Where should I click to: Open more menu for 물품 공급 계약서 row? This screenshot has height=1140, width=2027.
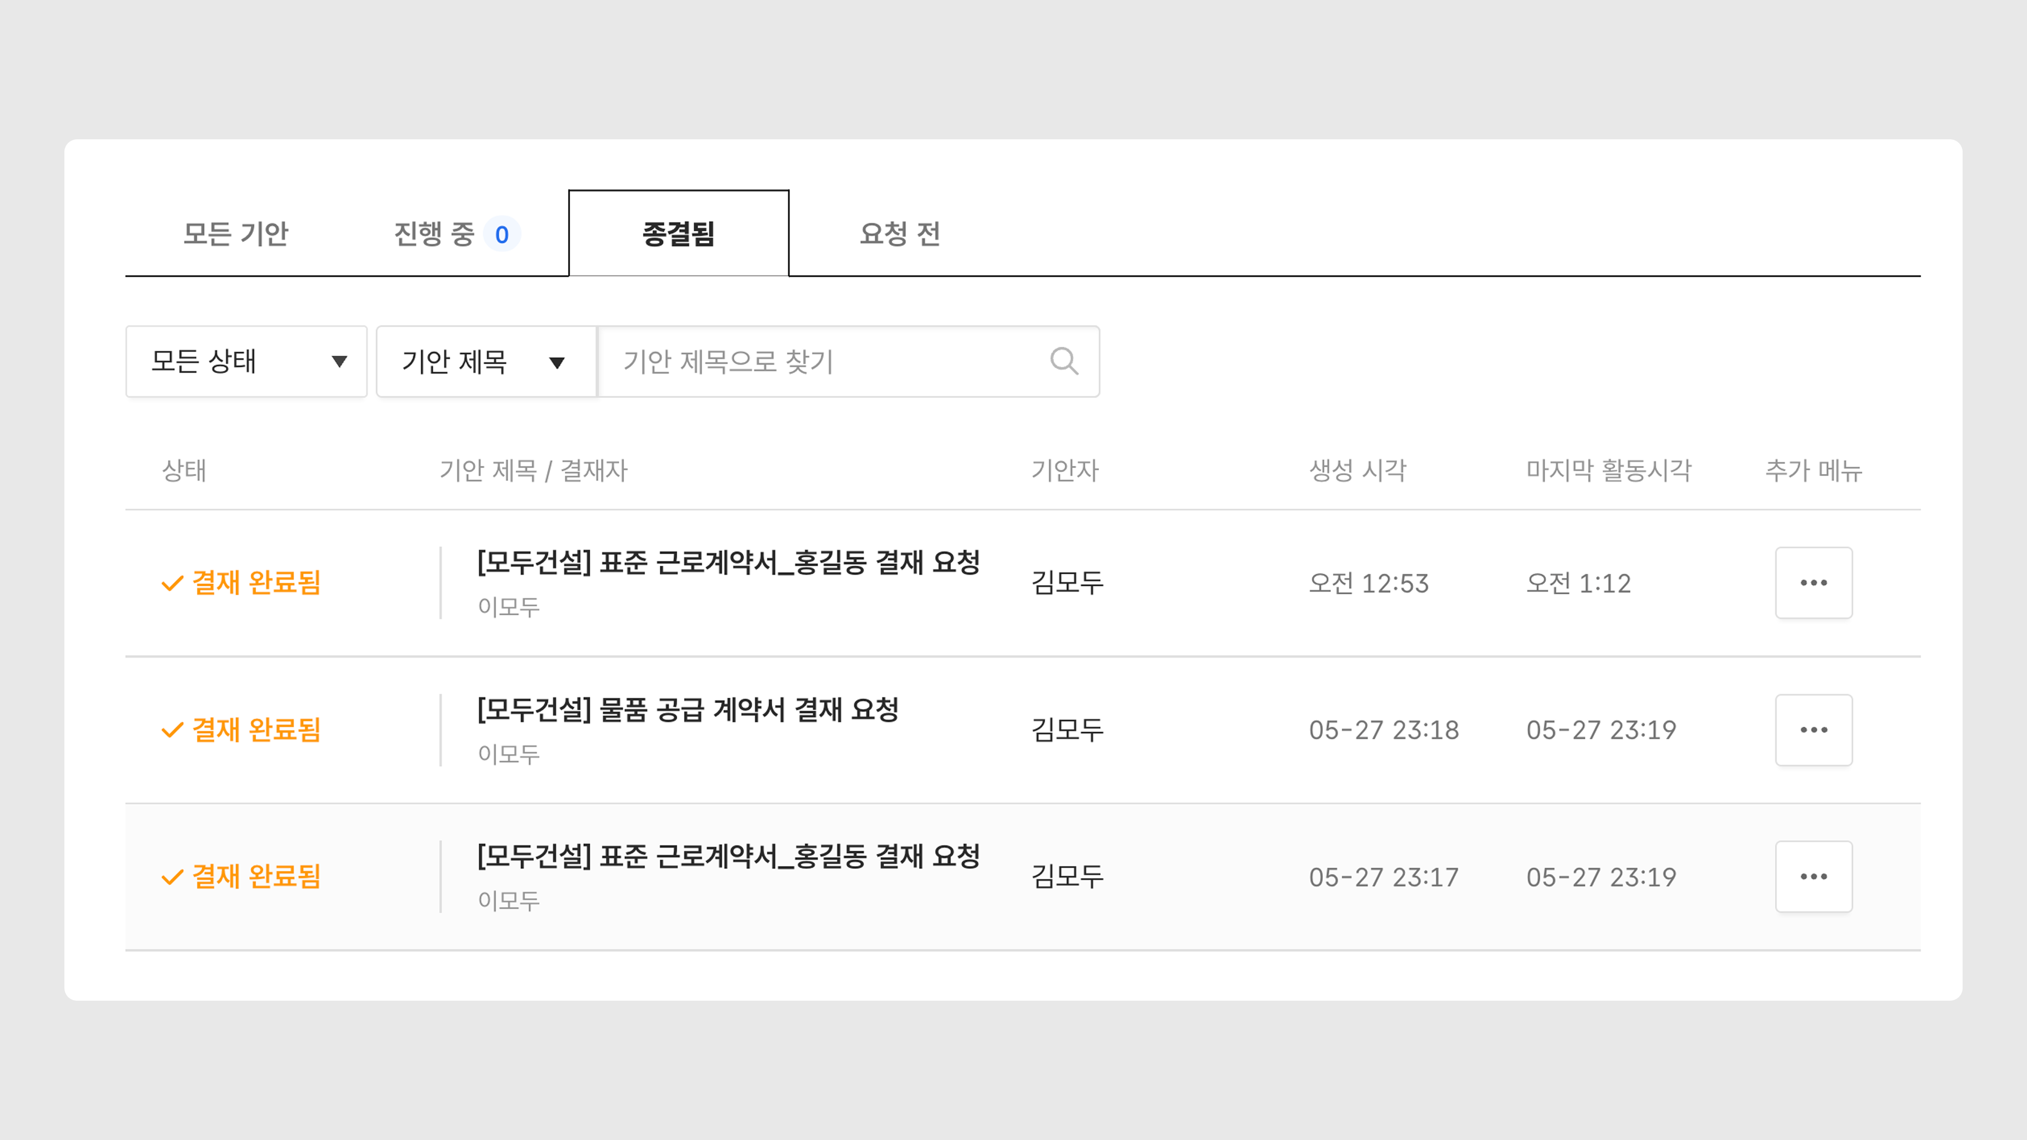(1813, 730)
